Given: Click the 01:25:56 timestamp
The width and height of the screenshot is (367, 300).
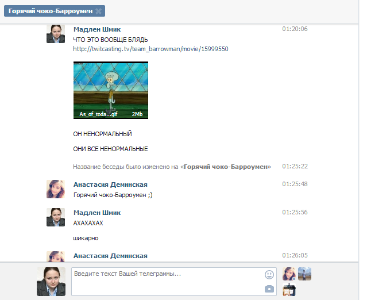Looking at the screenshot, I should 295,212.
